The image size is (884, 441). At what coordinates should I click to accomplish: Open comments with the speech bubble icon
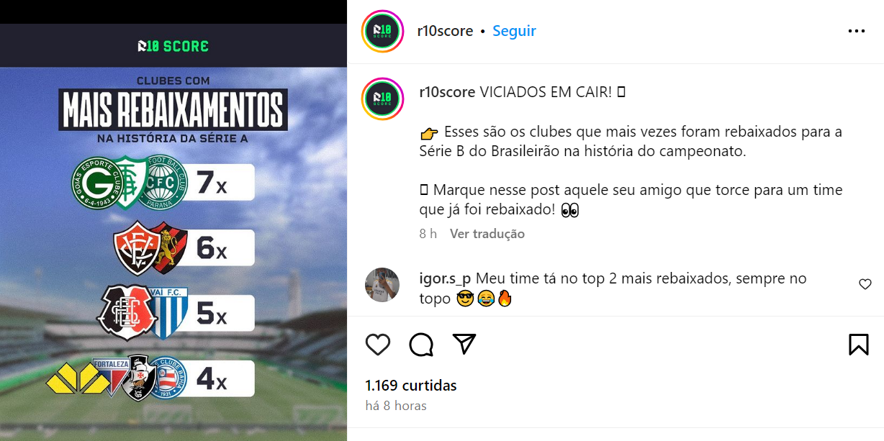(x=421, y=345)
